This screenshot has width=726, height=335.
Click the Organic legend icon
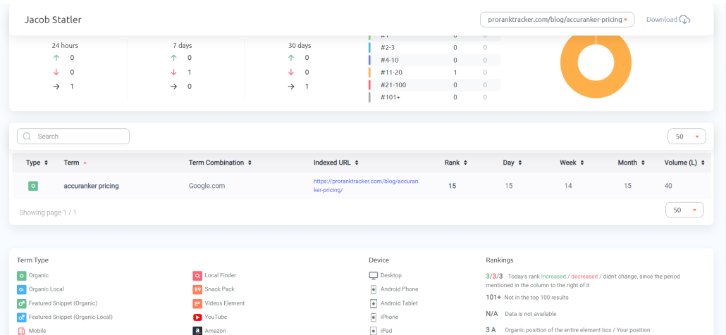pos(21,276)
